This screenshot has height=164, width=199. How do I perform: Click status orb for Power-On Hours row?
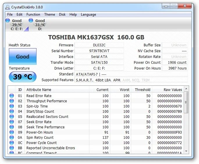click(x=12, y=132)
